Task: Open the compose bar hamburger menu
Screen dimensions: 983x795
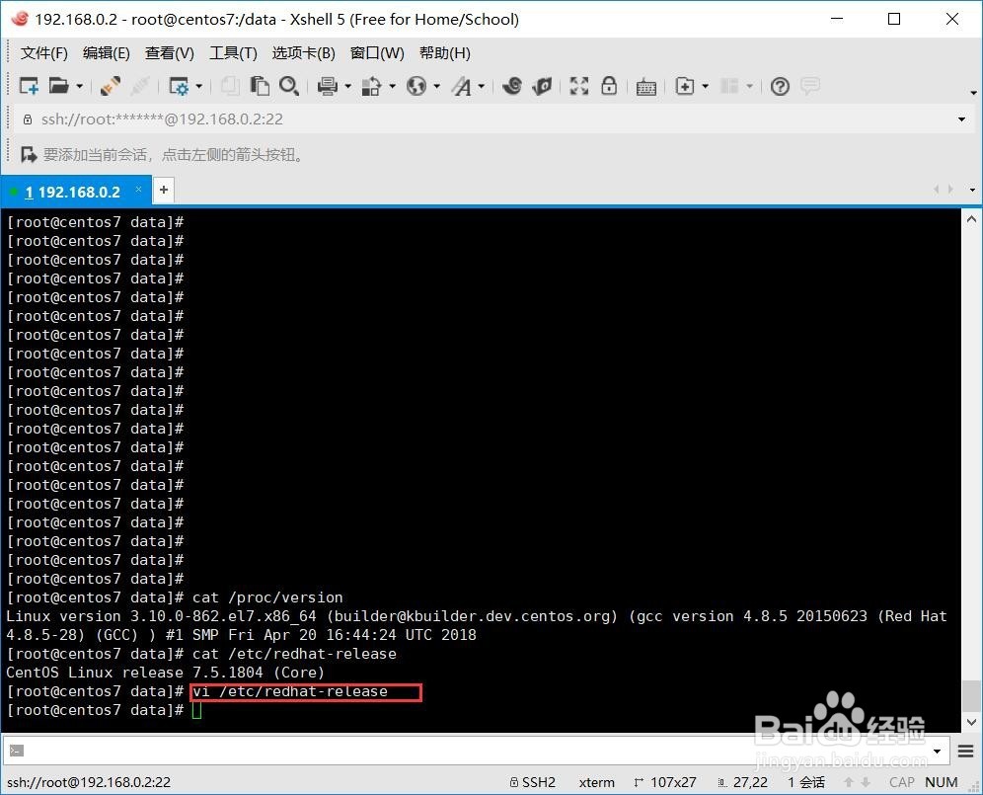Action: (965, 752)
